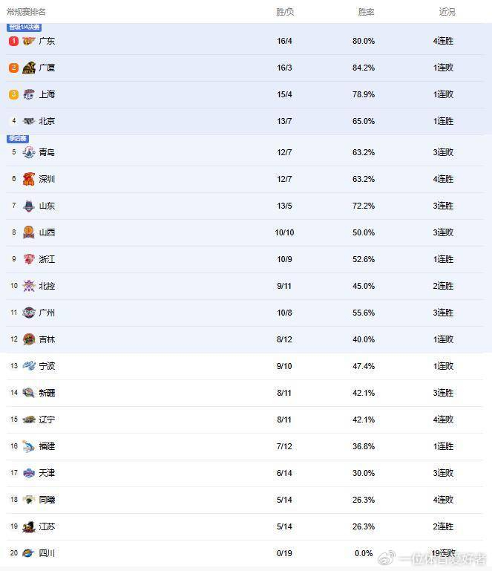Click the 上海 team logo icon
The width and height of the screenshot is (492, 571).
[29, 94]
